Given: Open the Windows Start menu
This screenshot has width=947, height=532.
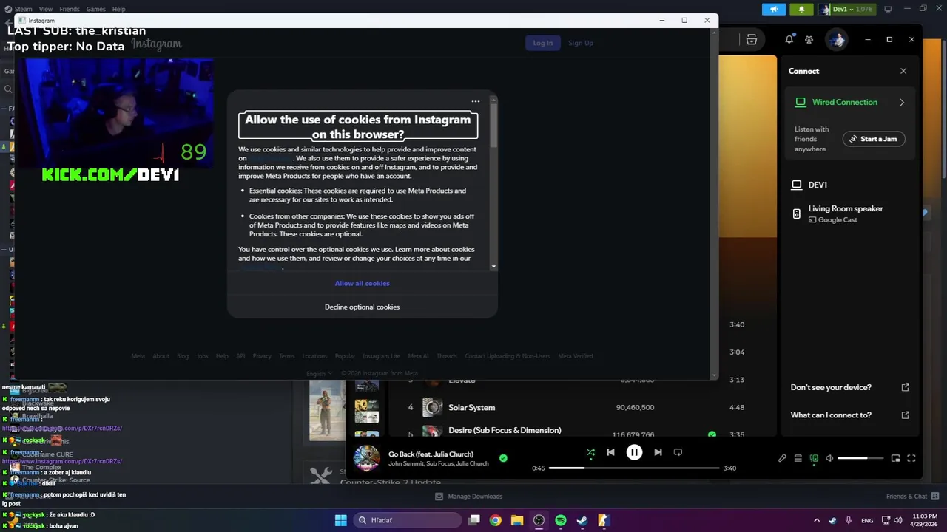Looking at the screenshot, I should click(340, 520).
